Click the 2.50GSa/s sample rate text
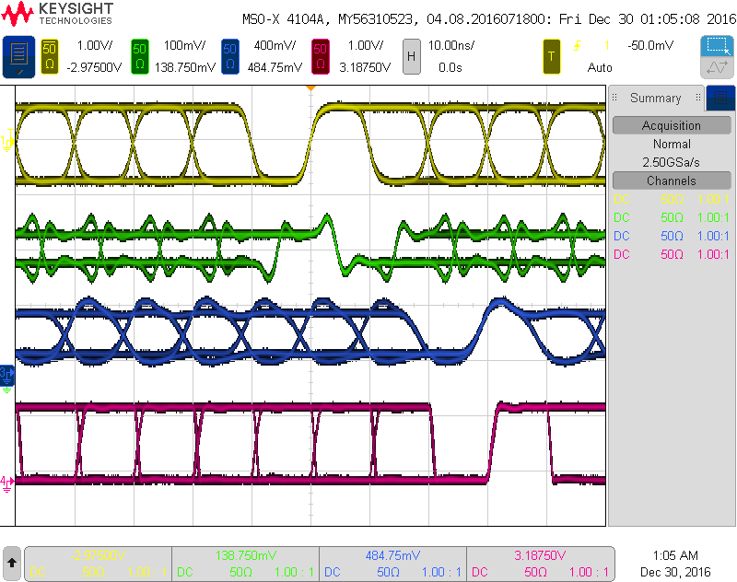The width and height of the screenshot is (737, 582). [672, 162]
